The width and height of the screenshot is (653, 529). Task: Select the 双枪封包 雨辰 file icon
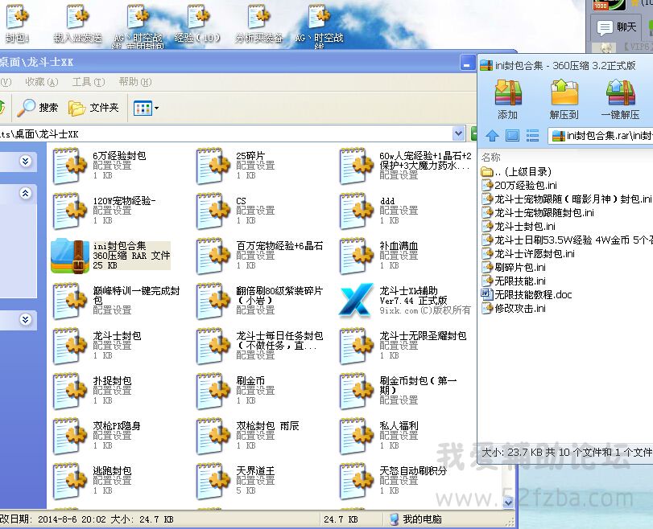coord(213,436)
